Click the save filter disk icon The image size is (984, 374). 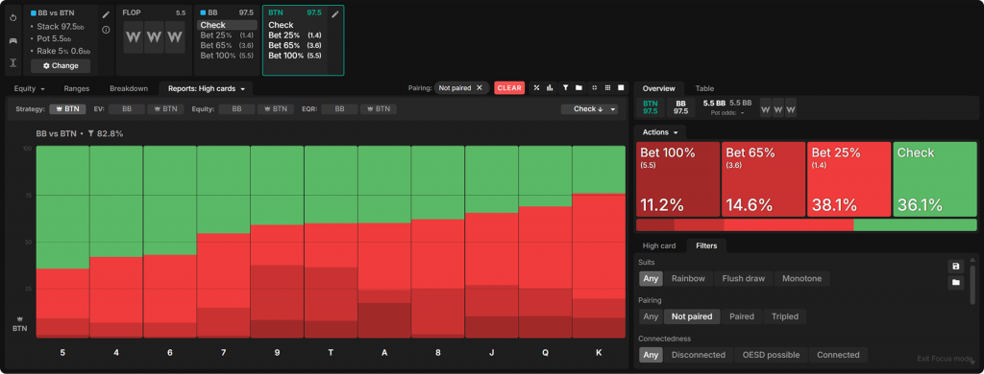pos(955,267)
